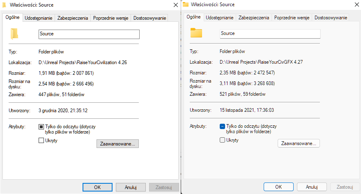Click creation date 15 listopada 2021
Image resolution: width=361 pixels, height=194 pixels.
click(x=247, y=110)
